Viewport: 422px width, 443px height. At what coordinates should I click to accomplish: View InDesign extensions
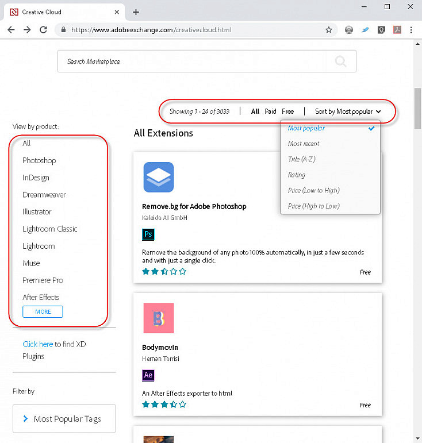[x=36, y=178]
